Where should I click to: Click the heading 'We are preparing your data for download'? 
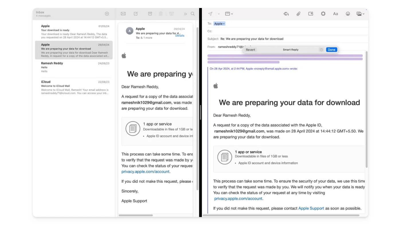(x=289, y=102)
